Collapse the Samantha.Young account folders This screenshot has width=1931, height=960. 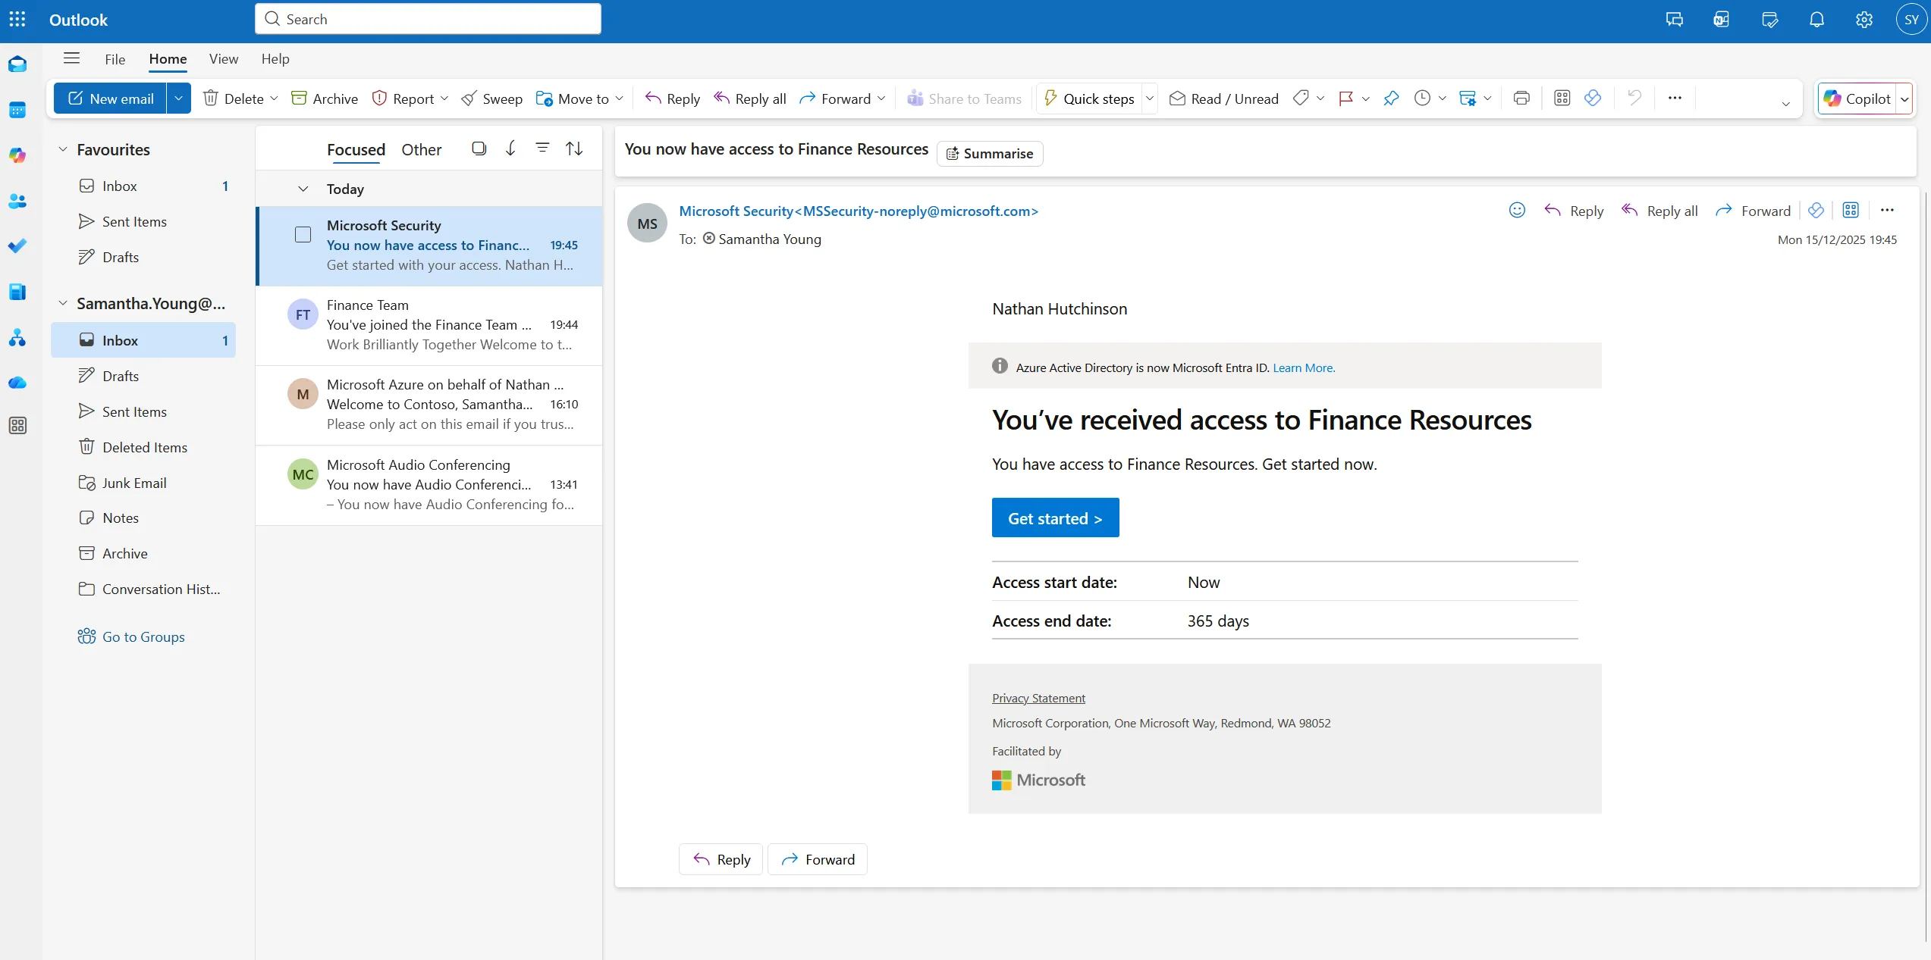point(63,303)
